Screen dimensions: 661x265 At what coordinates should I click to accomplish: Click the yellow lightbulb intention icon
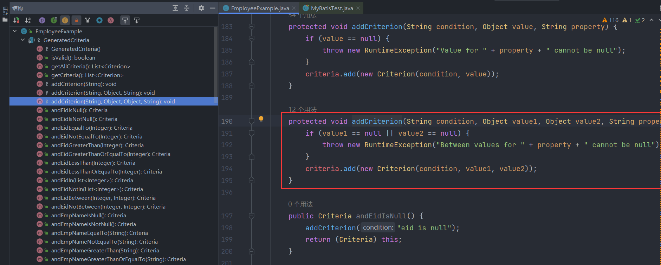pyautogui.click(x=261, y=119)
